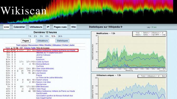This screenshot has width=177, height=99.
Task: Choose the 1 h time range
Action: click(x=30, y=36)
